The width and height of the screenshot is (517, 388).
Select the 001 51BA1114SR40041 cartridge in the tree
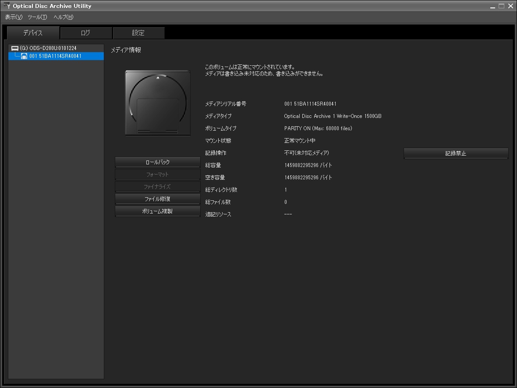(55, 56)
